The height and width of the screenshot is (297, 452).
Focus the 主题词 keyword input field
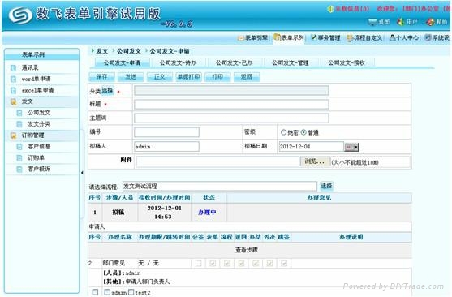tap(231, 118)
